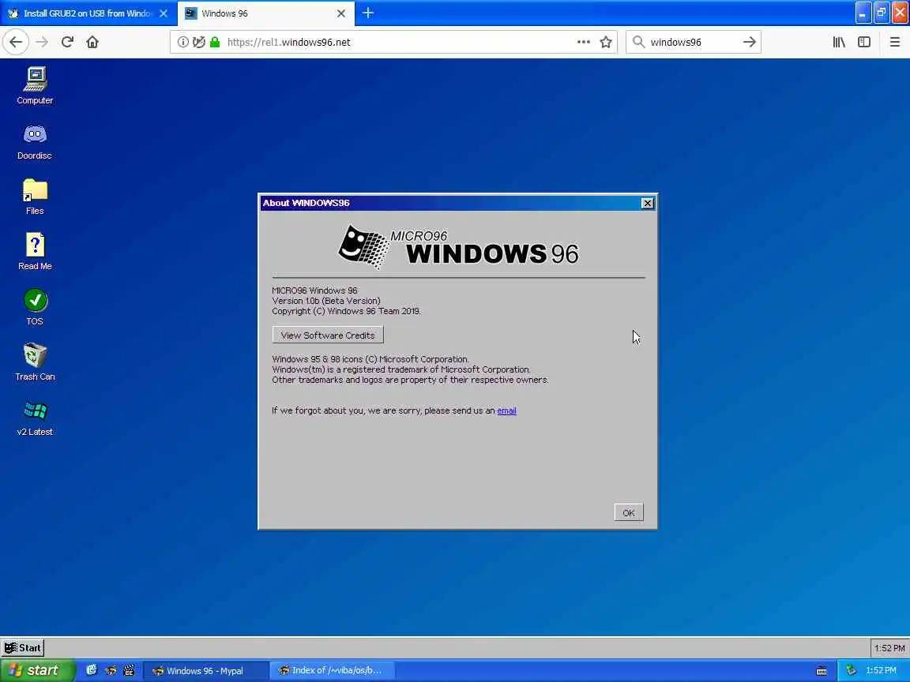Open the Read Me document icon

(x=35, y=251)
